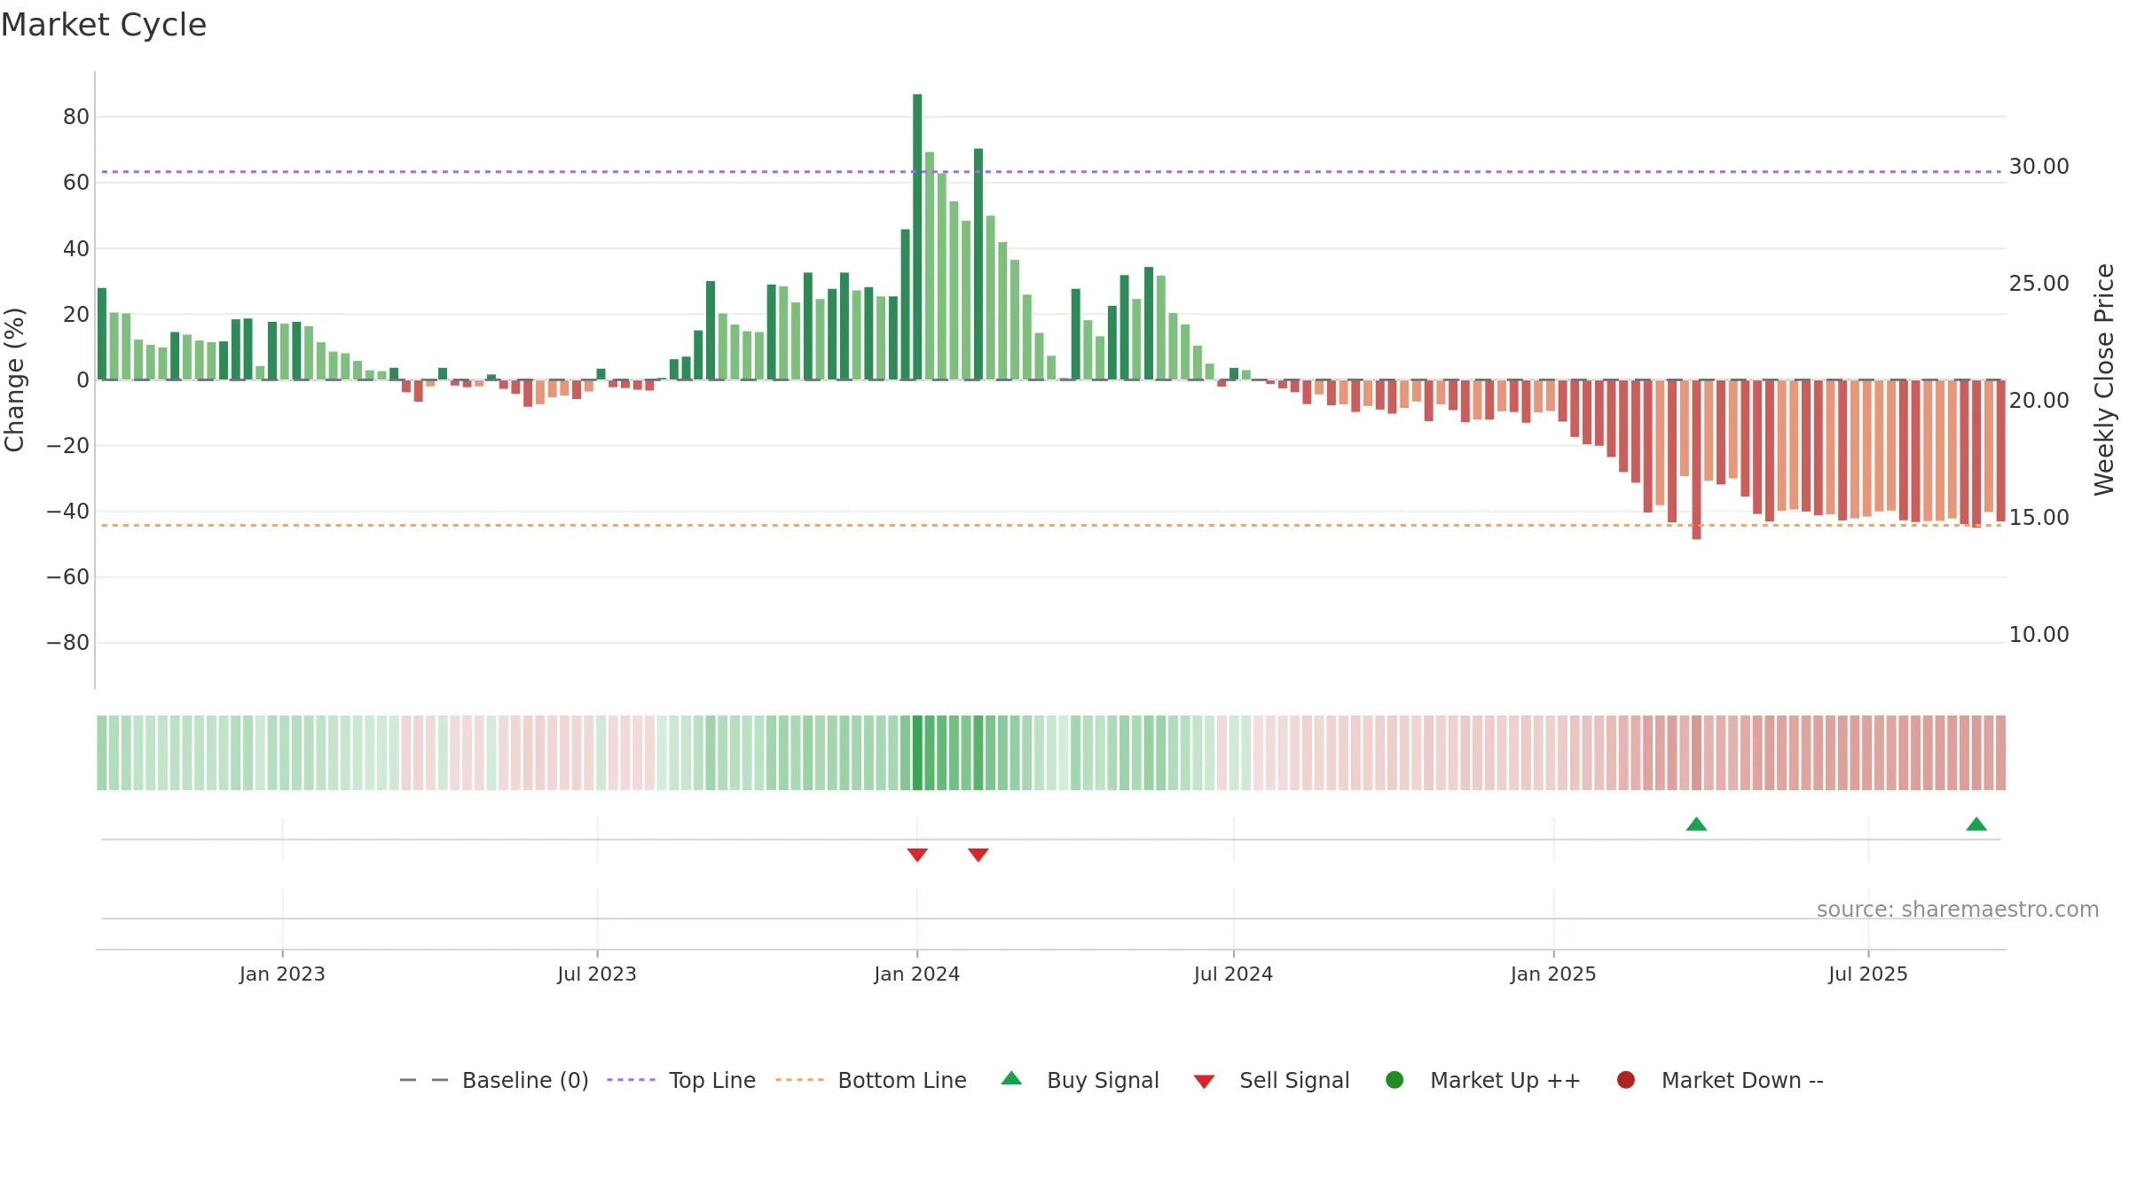
Task: Click the first light green heat strip cell
Action: pos(102,753)
